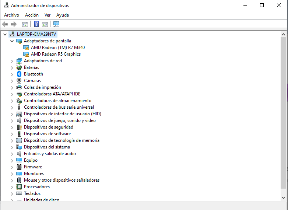
Task: Select the Firmware label
Action: (x=33, y=167)
